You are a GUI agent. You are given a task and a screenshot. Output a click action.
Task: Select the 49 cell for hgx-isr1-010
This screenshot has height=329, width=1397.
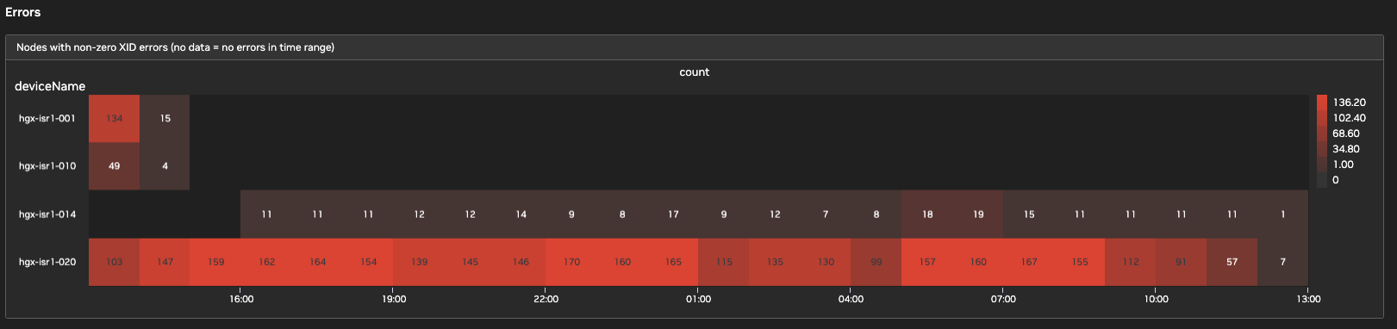coord(114,166)
